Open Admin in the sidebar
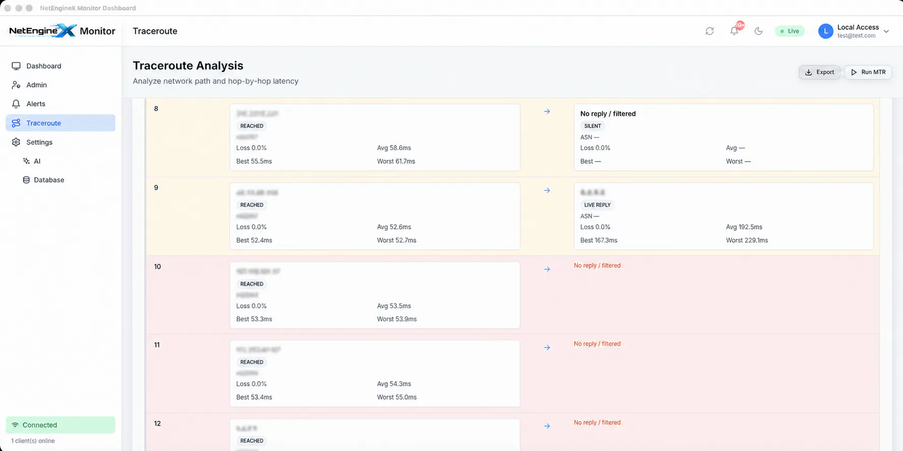Screen dimensions: 903x451 (x=61, y=85)
